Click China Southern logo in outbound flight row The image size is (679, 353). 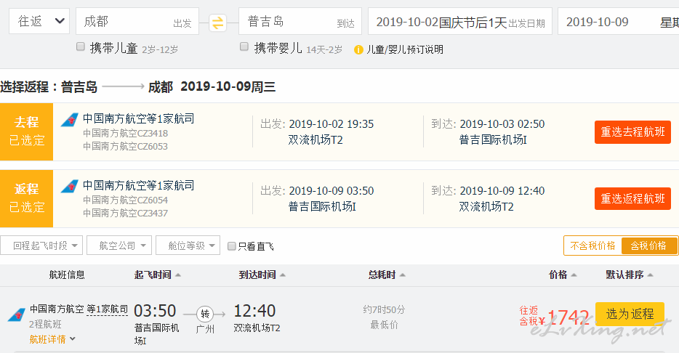[x=69, y=120]
